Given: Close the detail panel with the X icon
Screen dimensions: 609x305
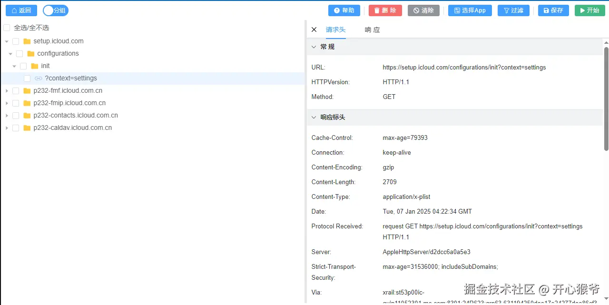Looking at the screenshot, I should click(x=314, y=29).
